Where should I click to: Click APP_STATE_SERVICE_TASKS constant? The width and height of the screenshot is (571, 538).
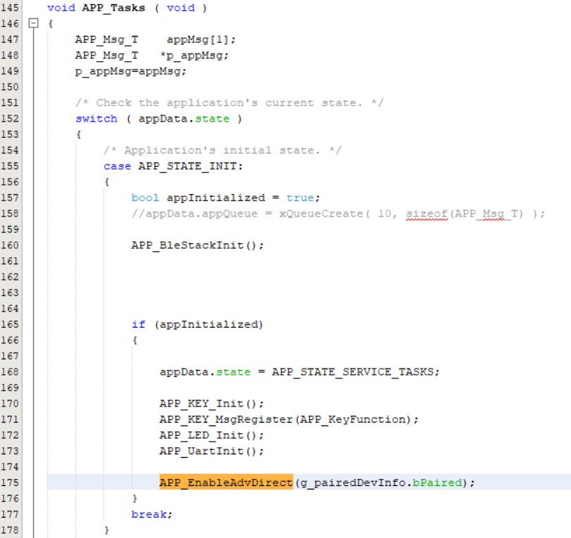(x=353, y=372)
